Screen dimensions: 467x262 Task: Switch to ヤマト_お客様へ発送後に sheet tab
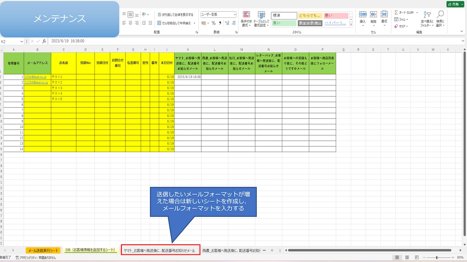coord(160,251)
